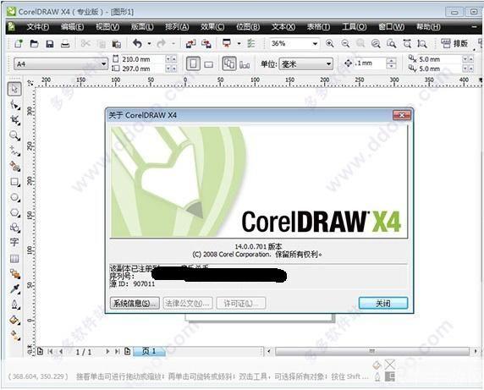The image size is (484, 390).
Task: Click the Print icon
Action: tap(65, 44)
